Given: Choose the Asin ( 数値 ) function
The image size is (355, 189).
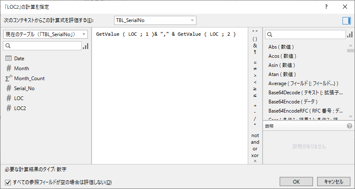Looking at the screenshot, I should pyautogui.click(x=282, y=65).
